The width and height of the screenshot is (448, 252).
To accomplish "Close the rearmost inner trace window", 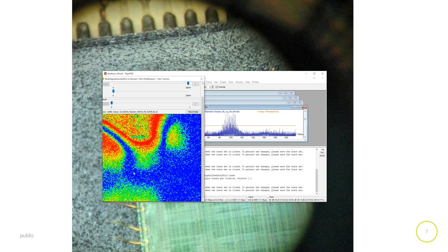I will point(292,93).
